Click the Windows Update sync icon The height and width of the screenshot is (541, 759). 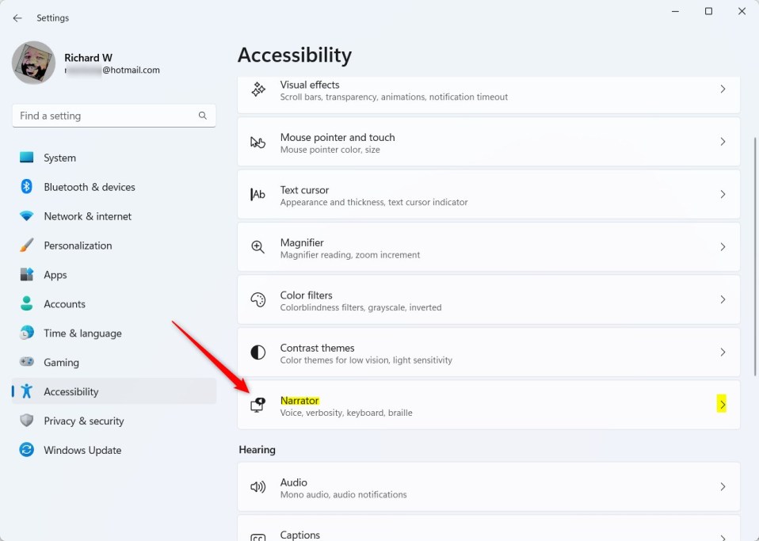(27, 450)
